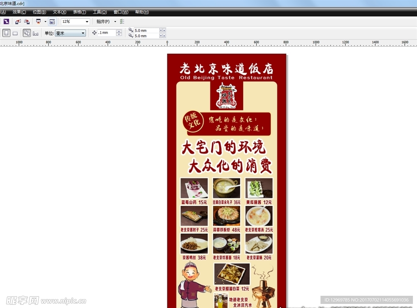The height and width of the screenshot is (308, 417).
Task: Open the 单位 units dropdown showing 毫米
Action: 70,33
